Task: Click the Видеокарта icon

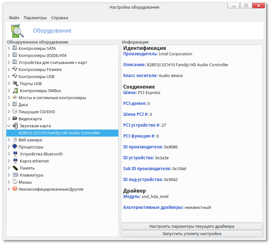Action: (15, 119)
